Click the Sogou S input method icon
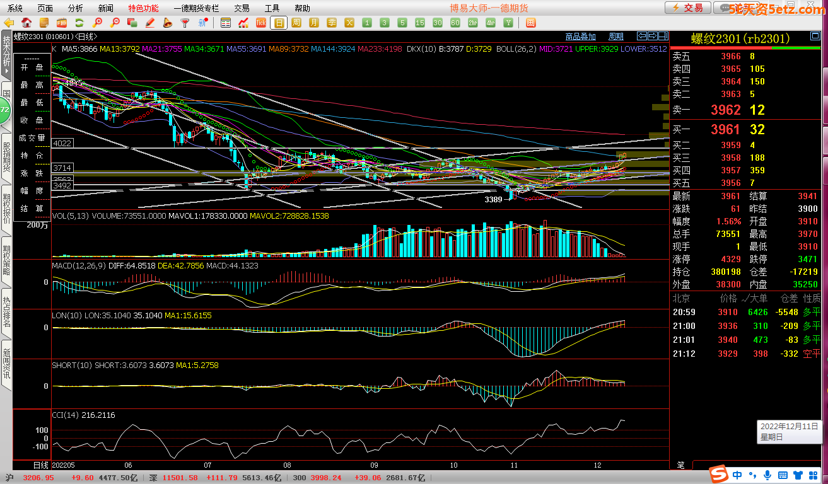The width and height of the screenshot is (828, 484). [718, 475]
